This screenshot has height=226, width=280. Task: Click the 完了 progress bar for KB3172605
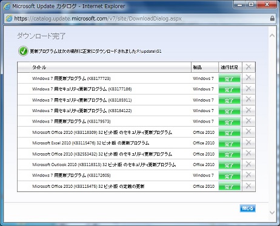coord(229,175)
